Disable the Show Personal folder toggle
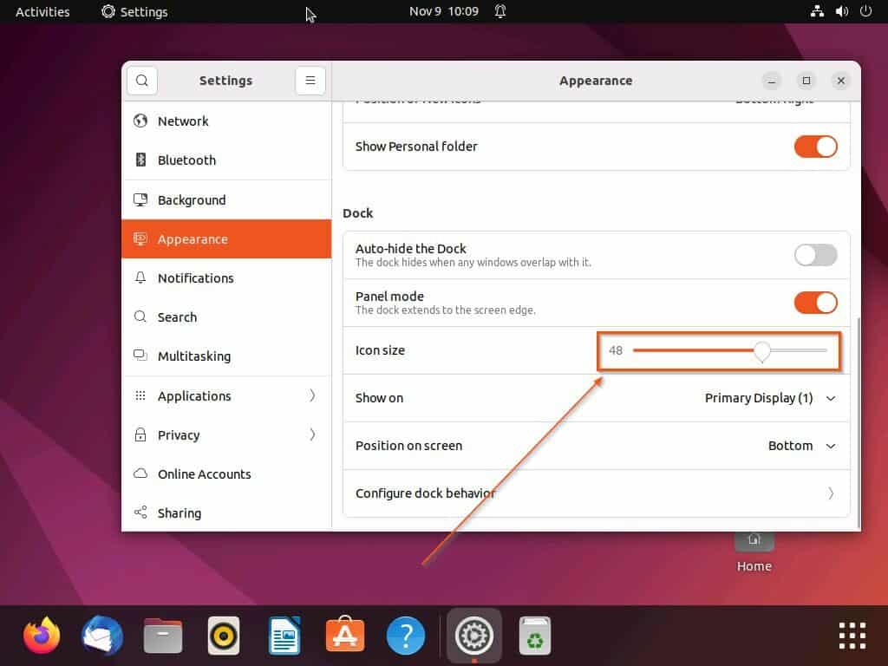The width and height of the screenshot is (888, 666). click(x=815, y=147)
